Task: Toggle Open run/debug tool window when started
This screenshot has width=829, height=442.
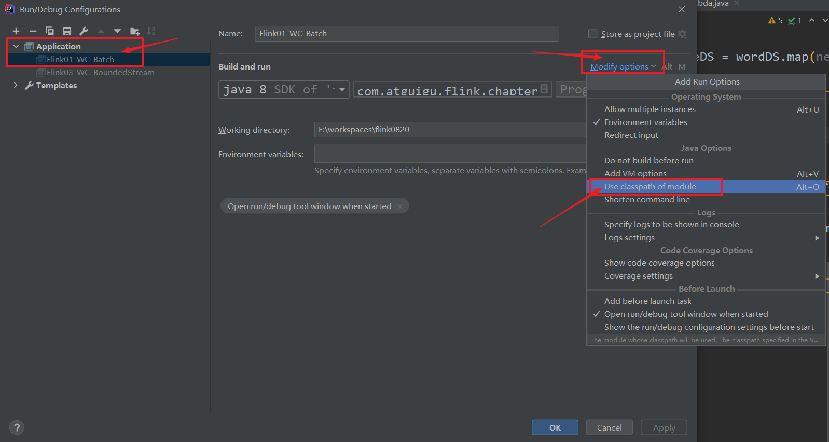Action: pyautogui.click(x=706, y=314)
